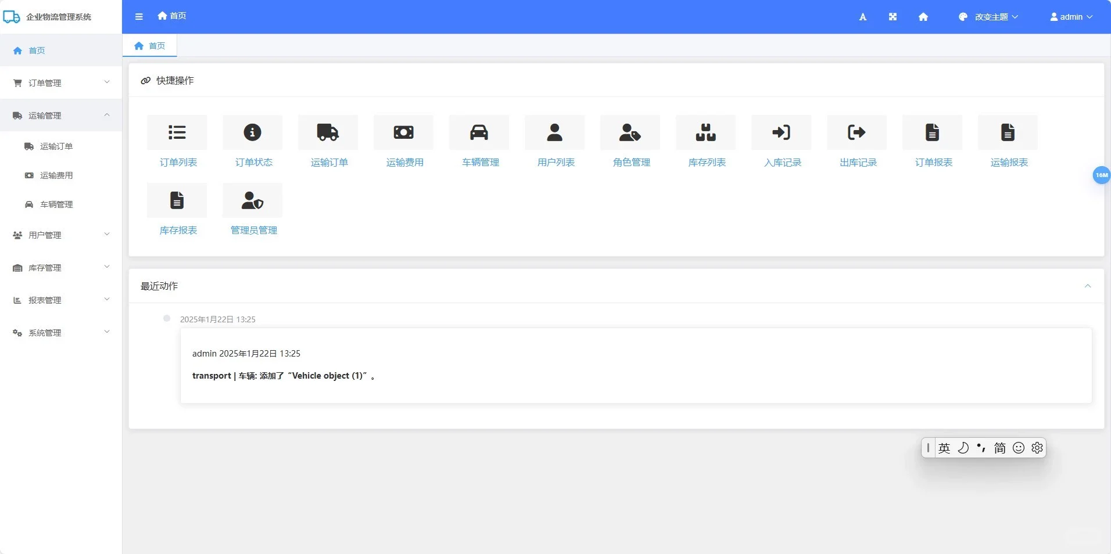Click the home icon in top-right header

[923, 17]
